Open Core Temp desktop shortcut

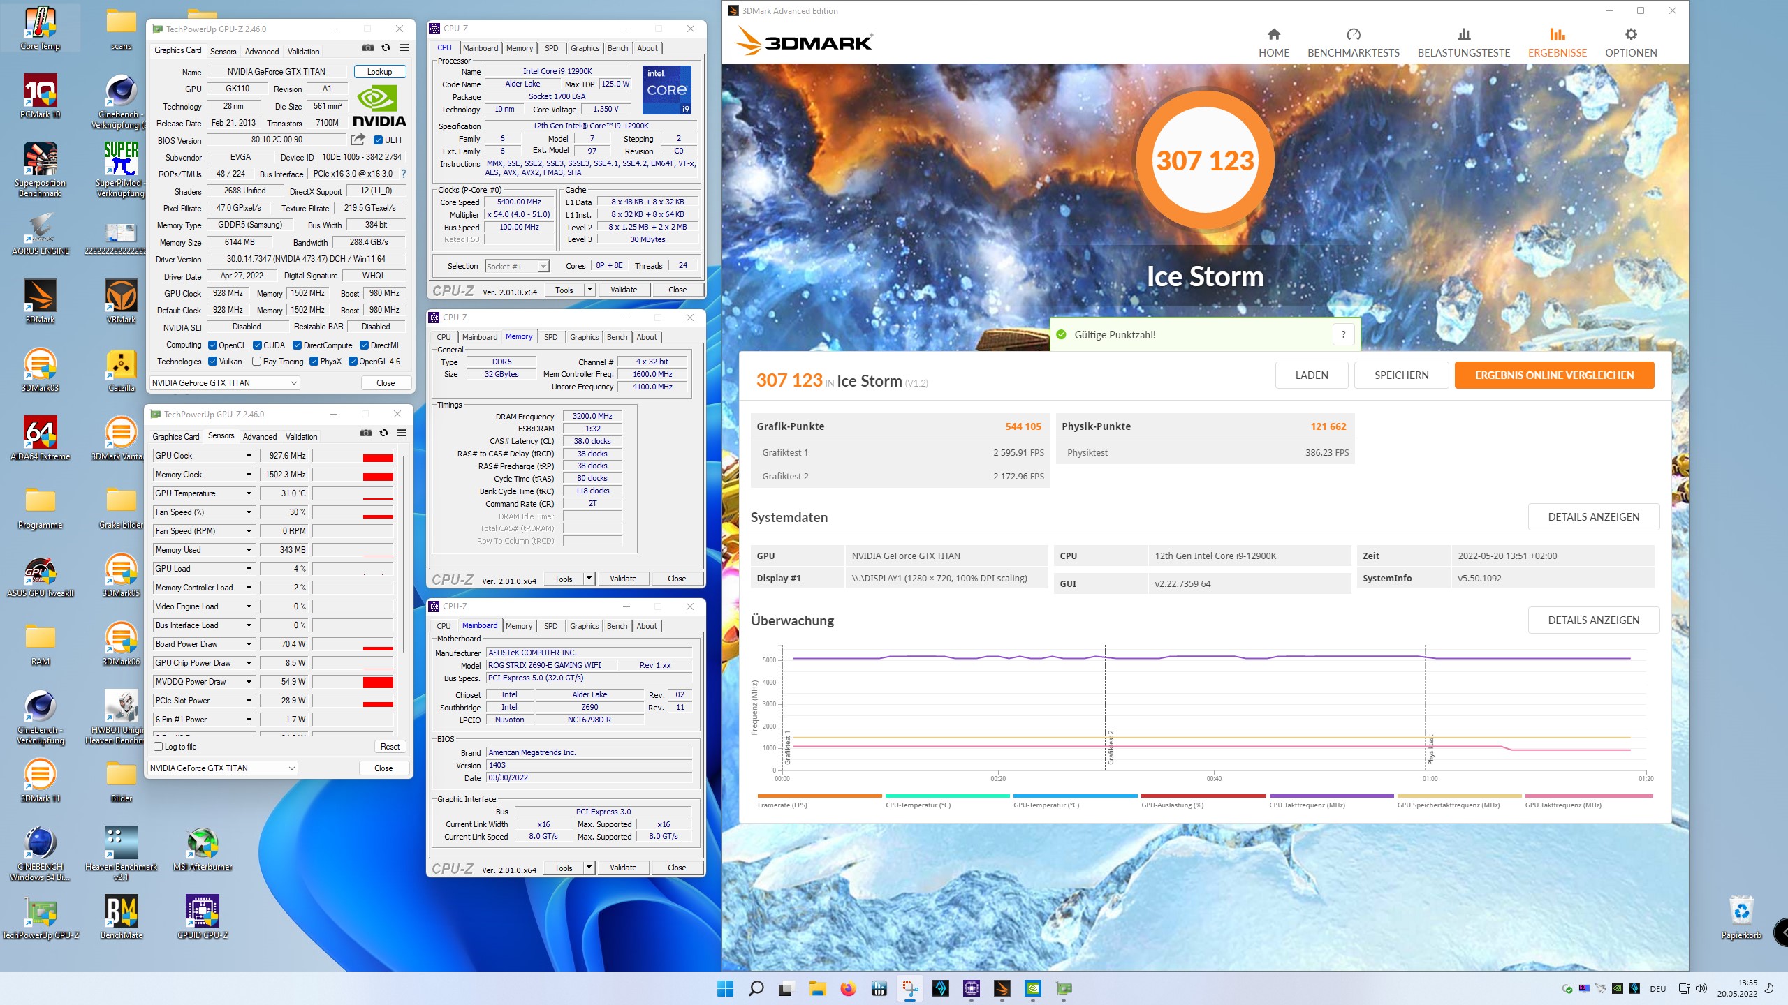(40, 29)
